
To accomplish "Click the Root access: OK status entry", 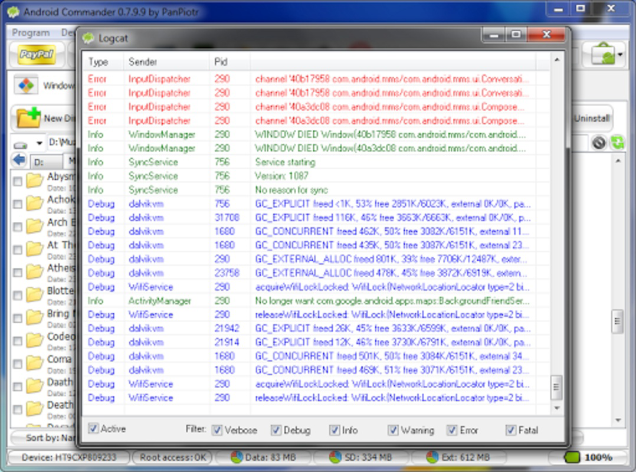I will [173, 457].
